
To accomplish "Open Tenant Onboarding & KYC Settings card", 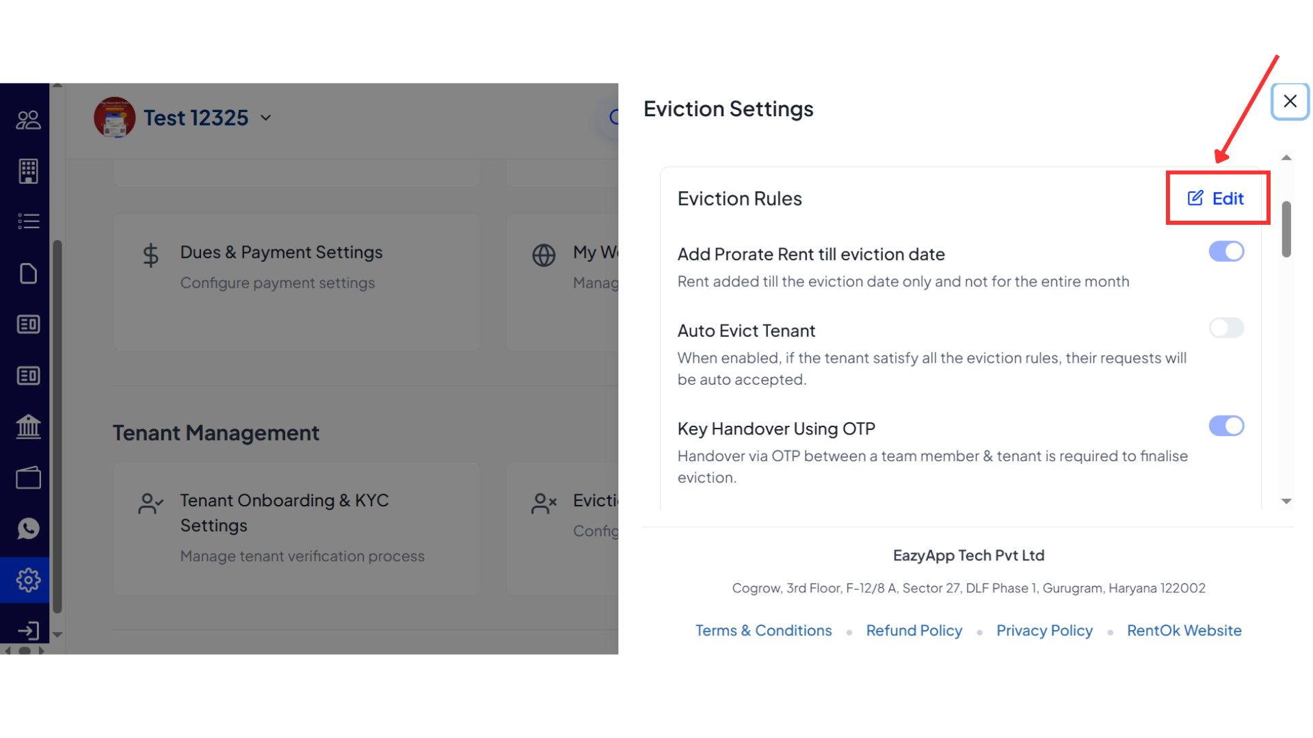I will click(296, 528).
